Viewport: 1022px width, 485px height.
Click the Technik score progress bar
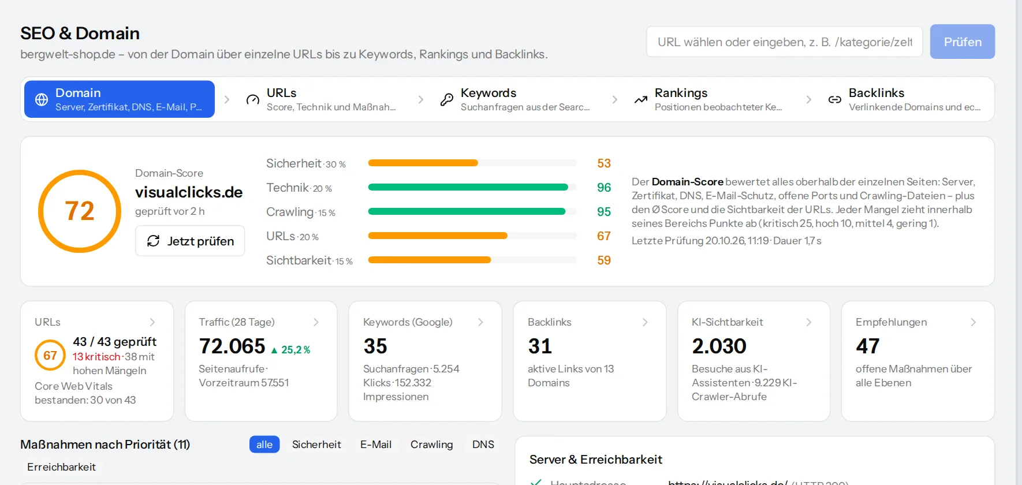tap(472, 187)
